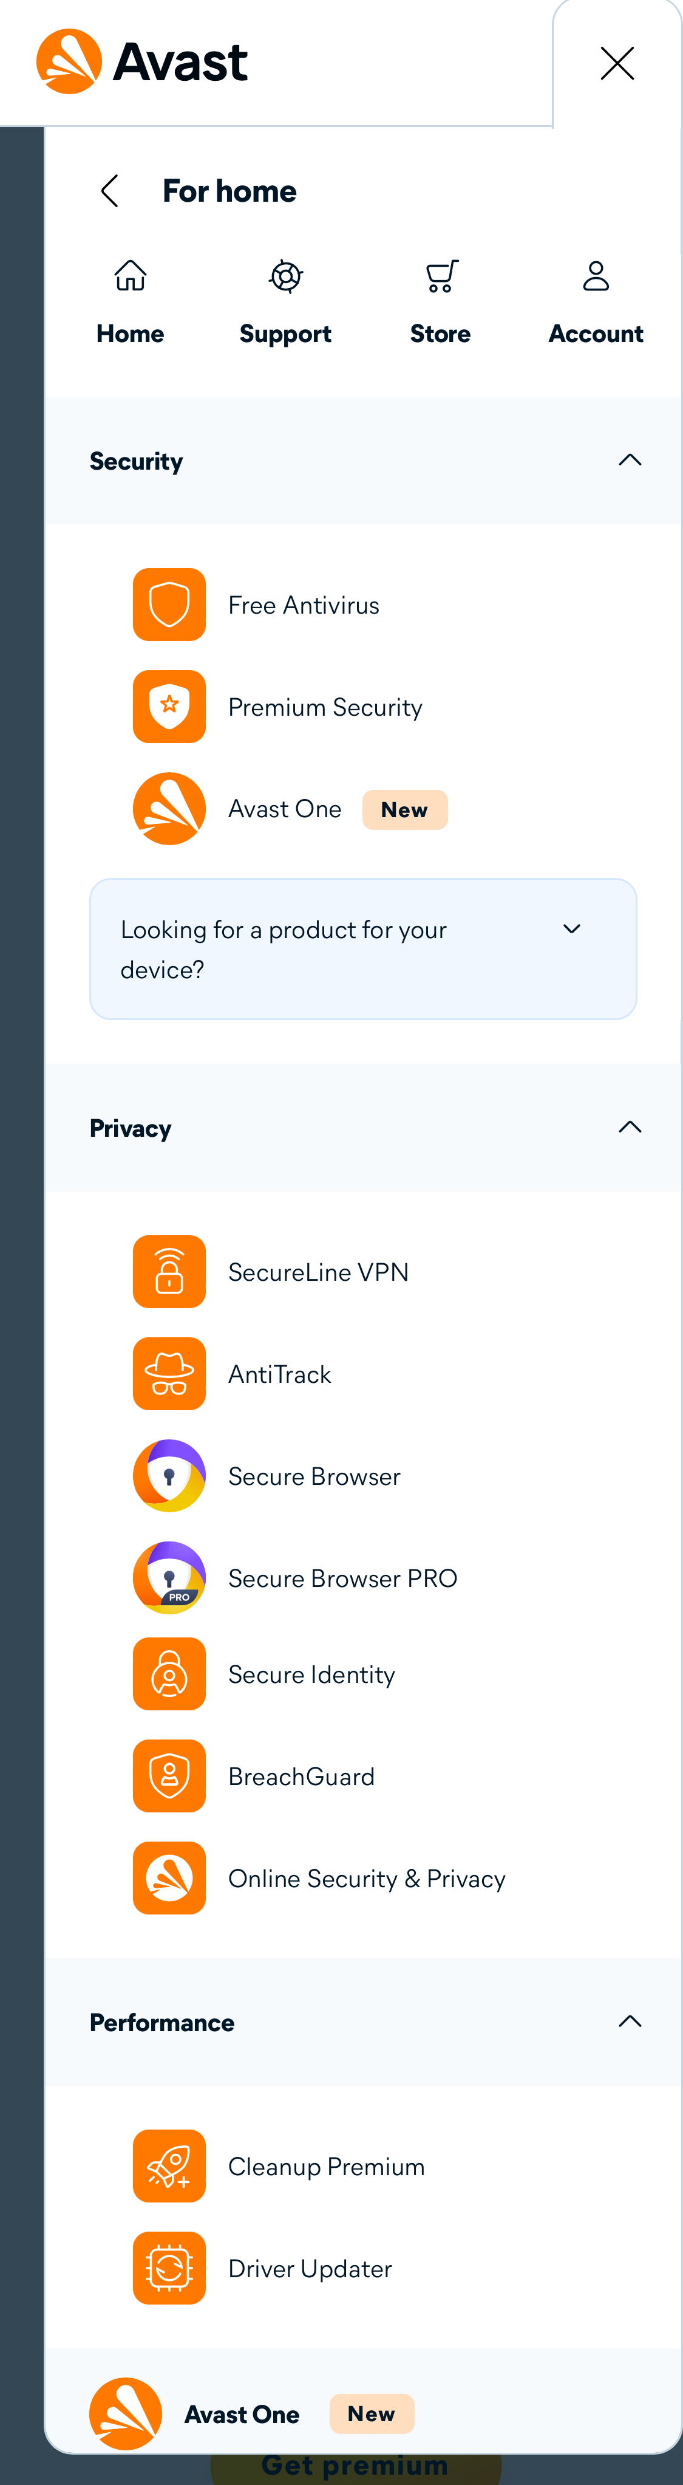Open SecureLine VPN product icon
Image resolution: width=683 pixels, height=2485 pixels.
tap(169, 1272)
